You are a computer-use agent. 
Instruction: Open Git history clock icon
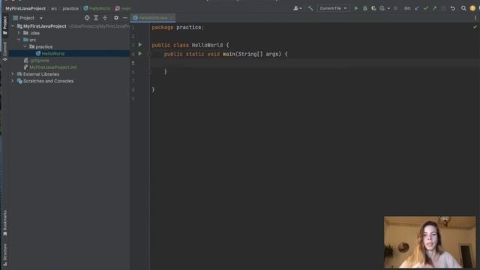point(443,8)
